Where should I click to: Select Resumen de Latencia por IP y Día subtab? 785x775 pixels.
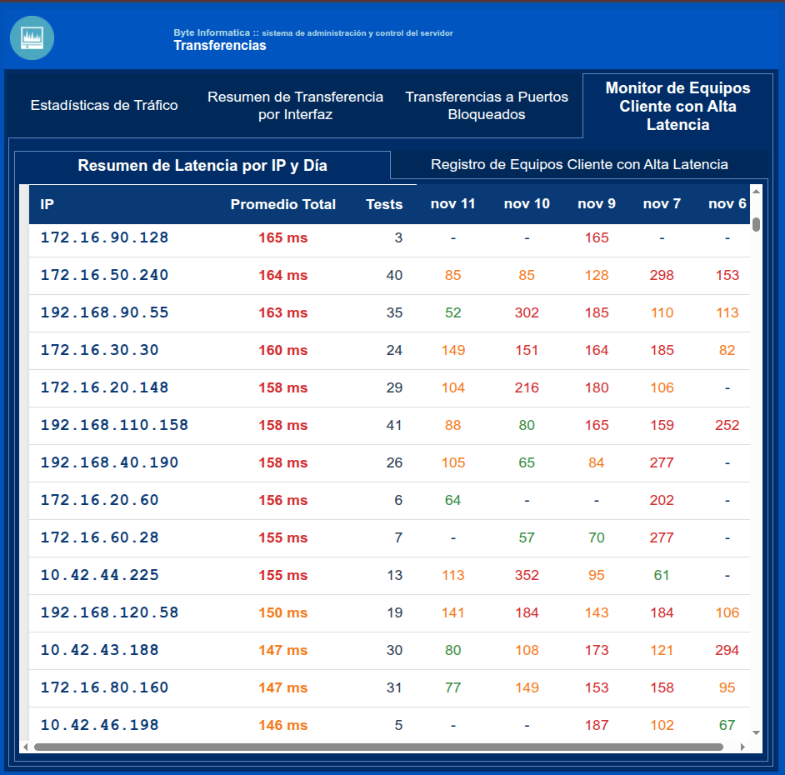[x=202, y=166]
